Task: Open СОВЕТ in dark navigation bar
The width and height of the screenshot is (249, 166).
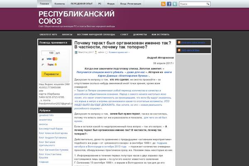Action: (x=124, y=34)
